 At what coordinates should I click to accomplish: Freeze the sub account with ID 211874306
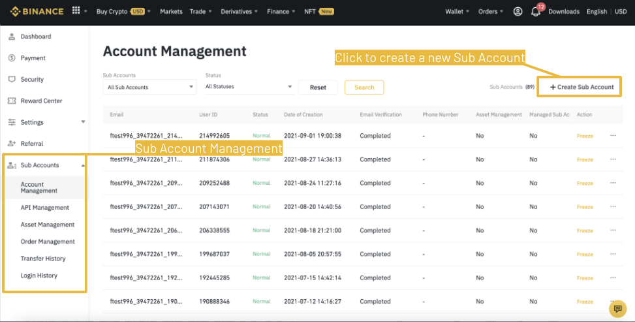click(x=585, y=159)
